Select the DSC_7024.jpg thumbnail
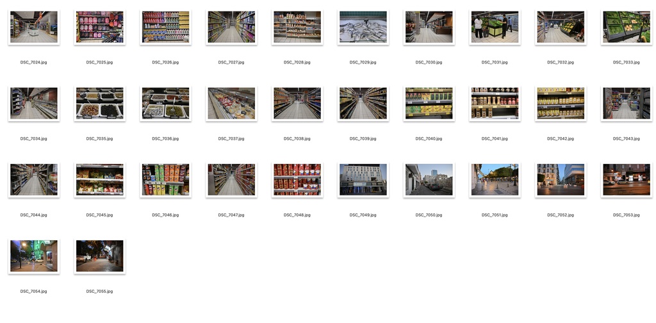656x323 pixels. tap(34, 27)
